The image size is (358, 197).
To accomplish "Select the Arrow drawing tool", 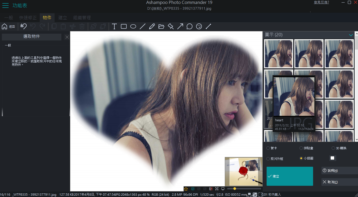I will point(180,27).
